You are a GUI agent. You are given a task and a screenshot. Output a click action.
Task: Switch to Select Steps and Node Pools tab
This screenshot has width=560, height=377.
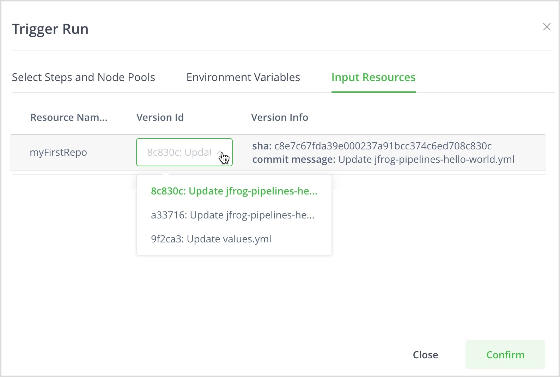coord(84,77)
